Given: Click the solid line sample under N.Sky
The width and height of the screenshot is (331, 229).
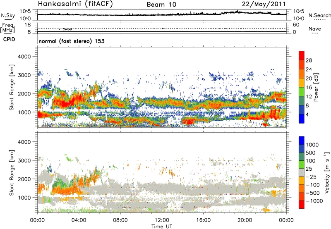Looking at the screenshot, I should 8,19.
